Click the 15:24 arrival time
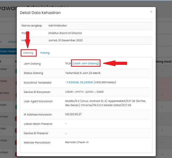This screenshot has width=172, height=158. [x=68, y=63]
